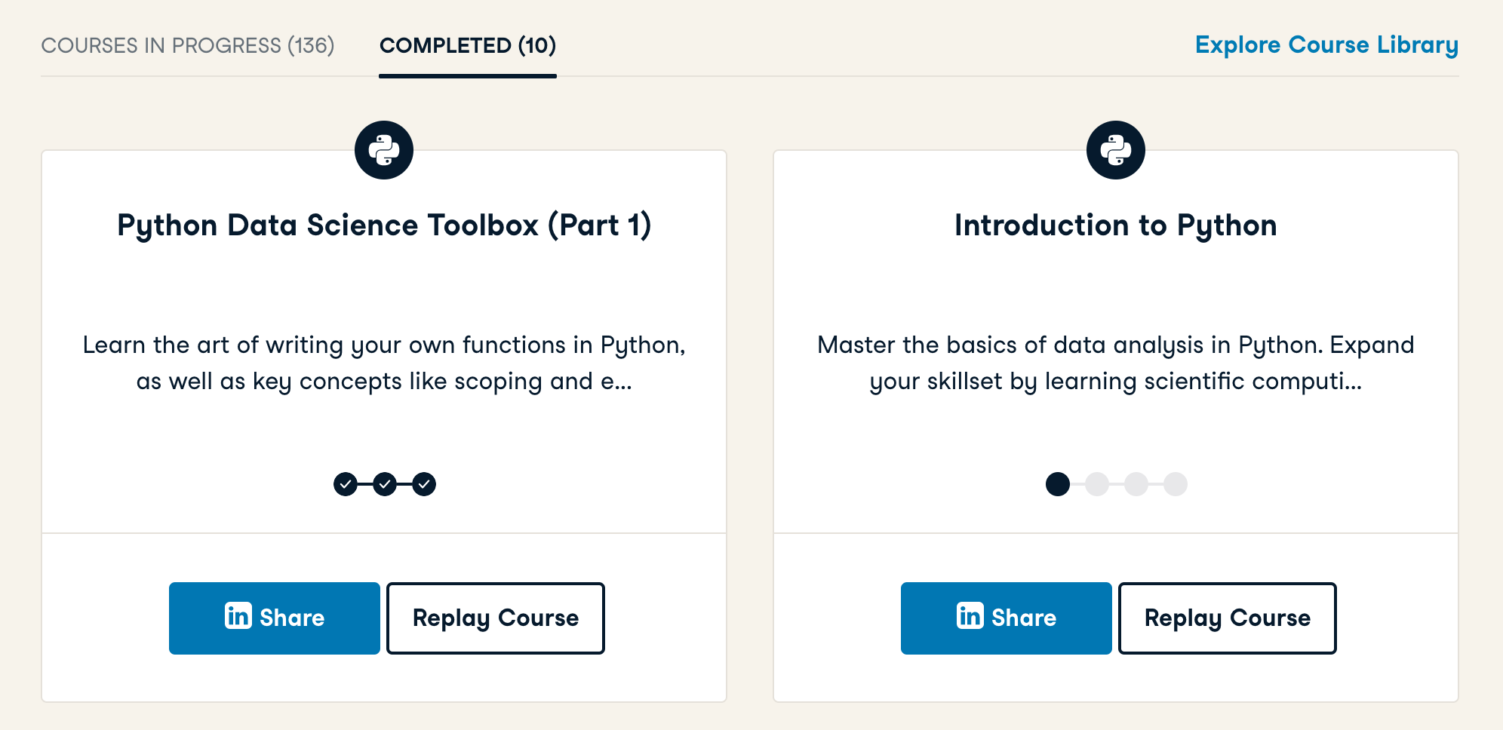Click last checkmark chapter dot in Toolbox card

pos(424,484)
